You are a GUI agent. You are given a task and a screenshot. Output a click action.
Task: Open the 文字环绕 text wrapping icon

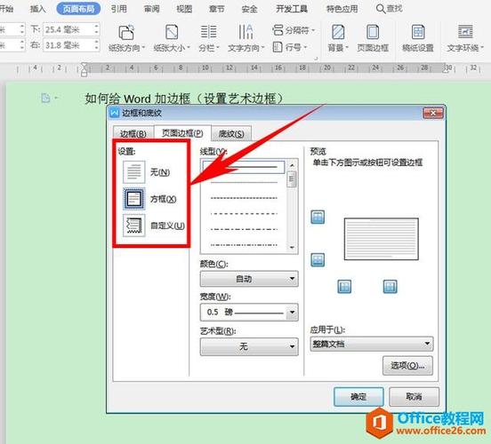pos(465,38)
